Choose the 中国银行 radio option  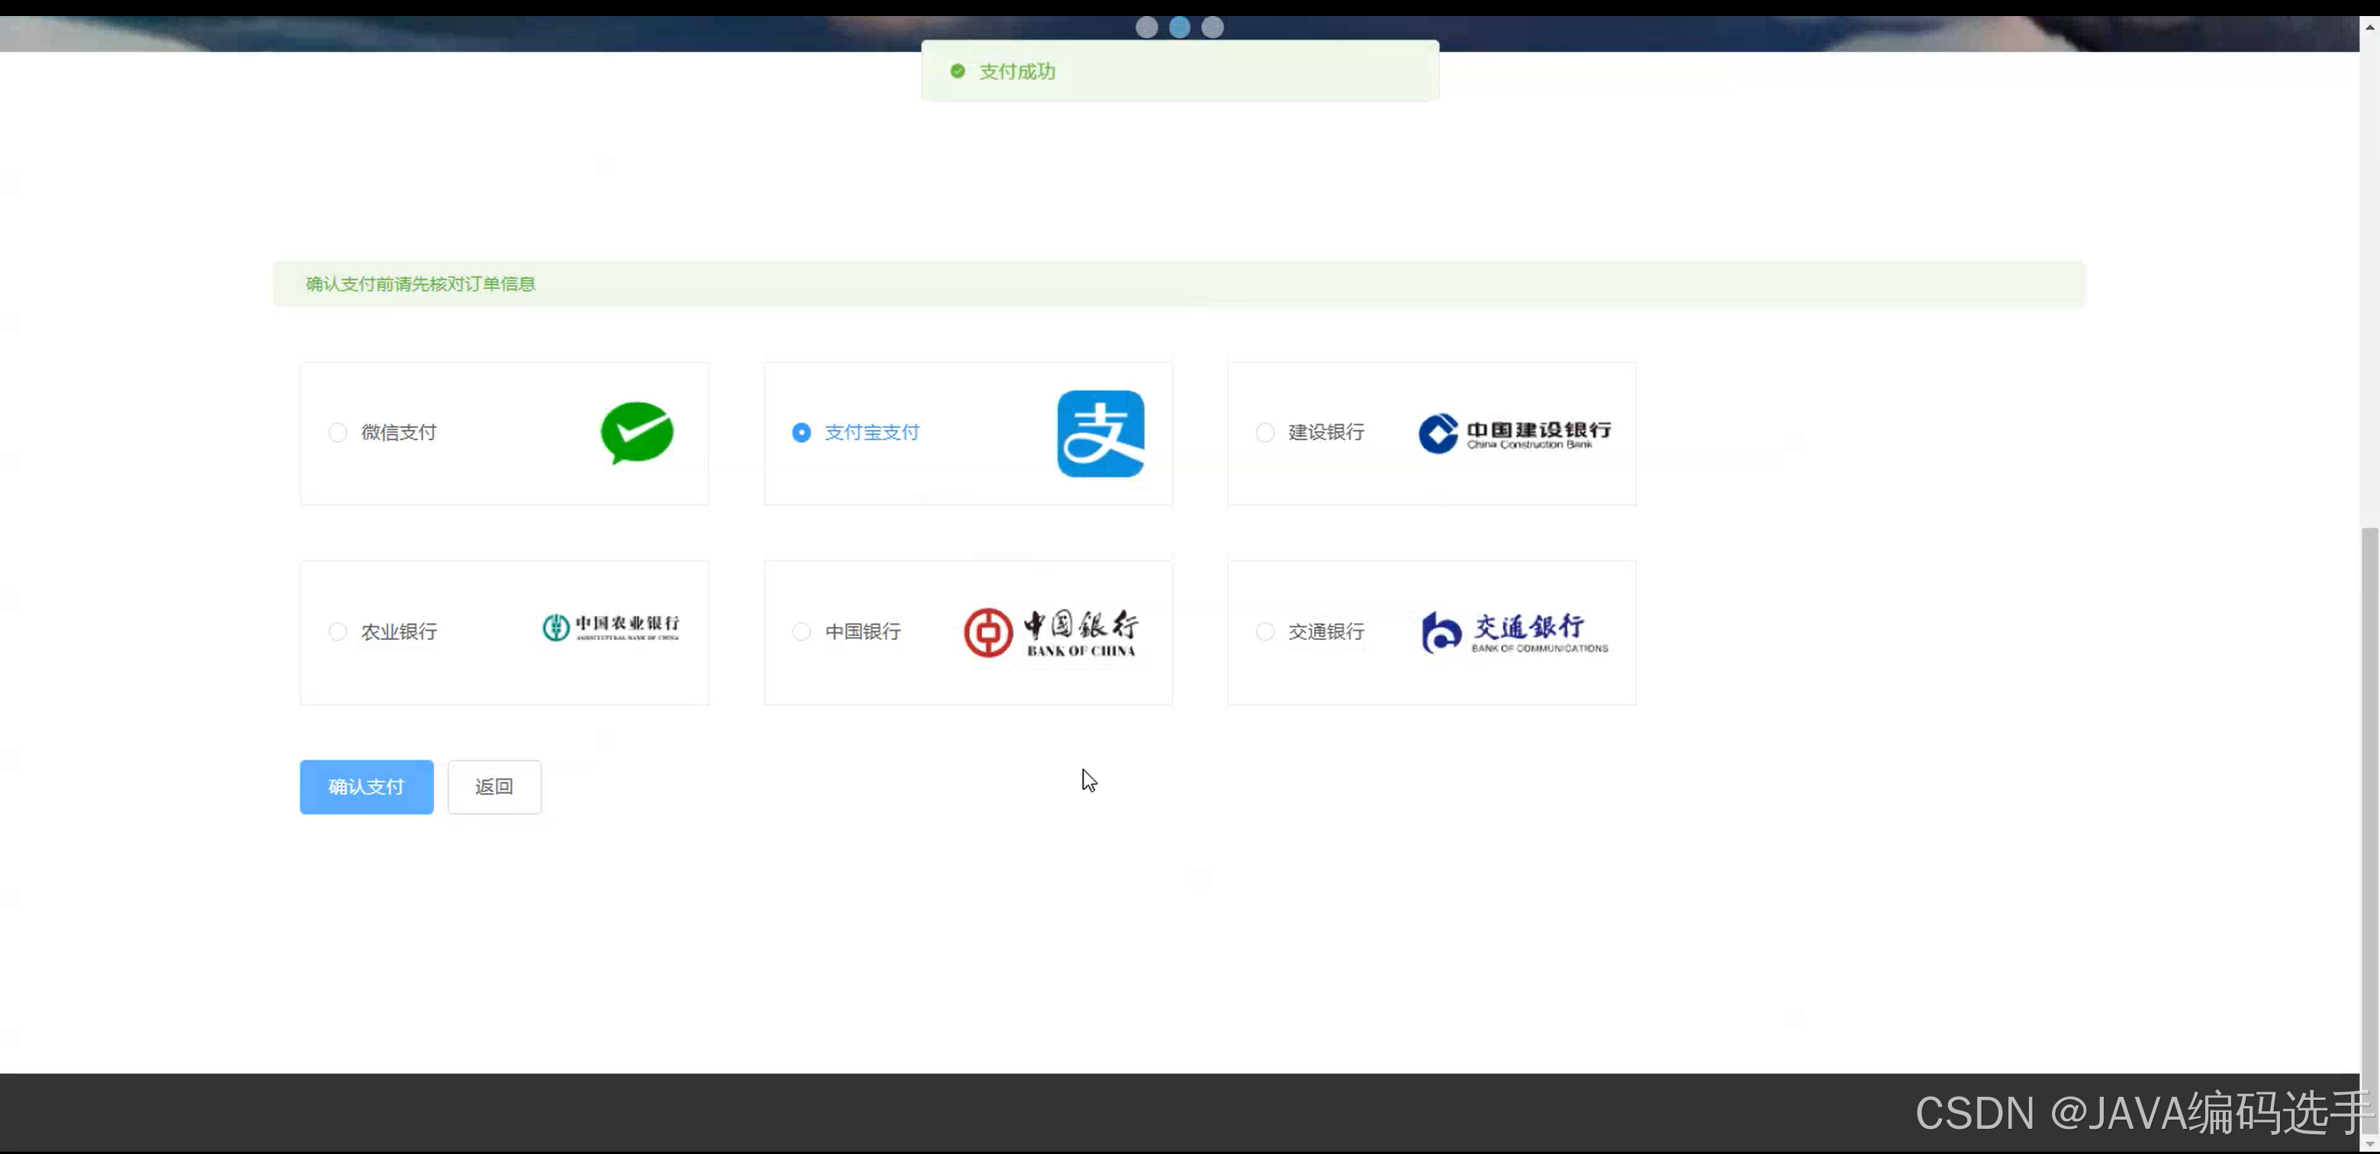(801, 632)
